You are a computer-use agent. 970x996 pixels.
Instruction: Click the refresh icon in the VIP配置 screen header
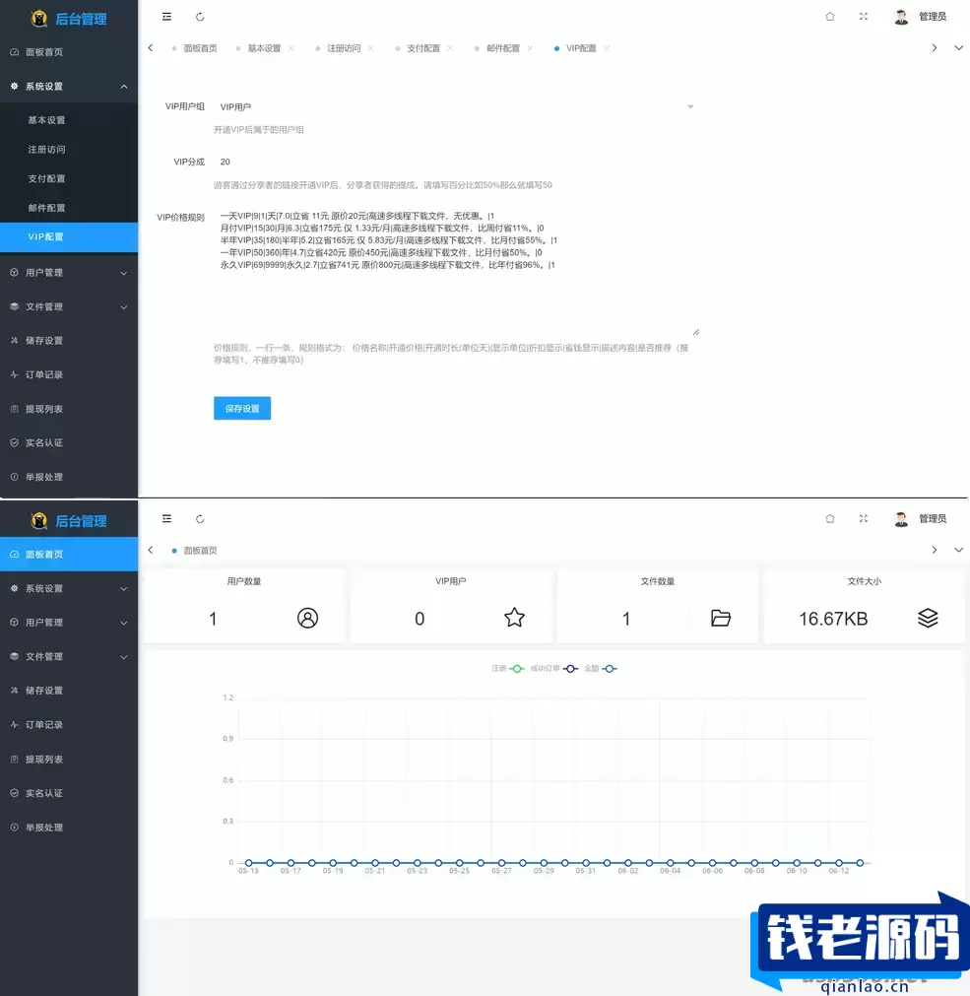coord(200,17)
